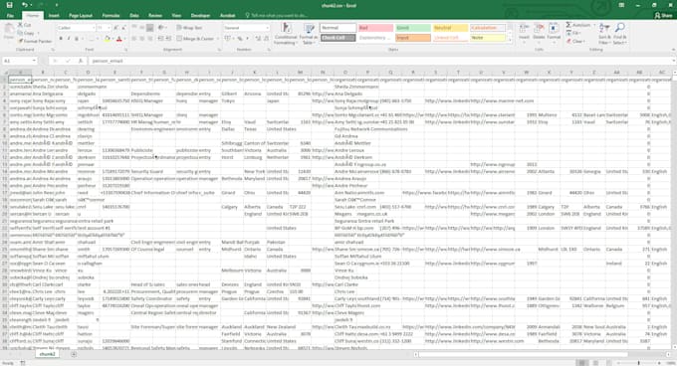Open Find & Select menu
The width and height of the screenshot is (677, 366).
tap(619, 34)
